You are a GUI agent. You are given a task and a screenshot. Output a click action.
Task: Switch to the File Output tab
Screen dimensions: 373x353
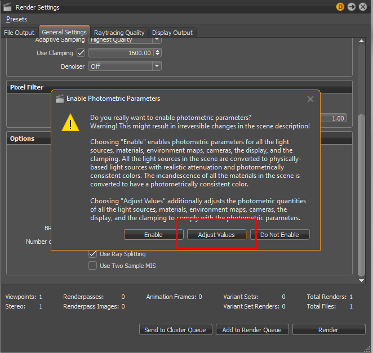click(x=19, y=33)
